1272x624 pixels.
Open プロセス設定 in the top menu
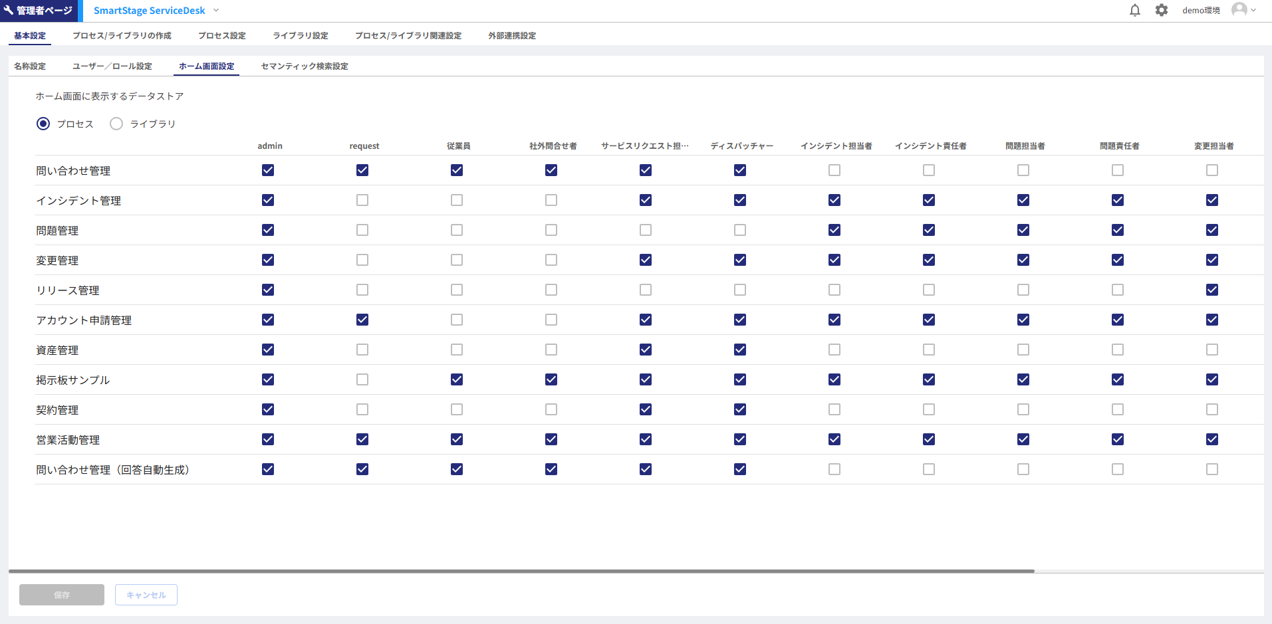coord(222,36)
